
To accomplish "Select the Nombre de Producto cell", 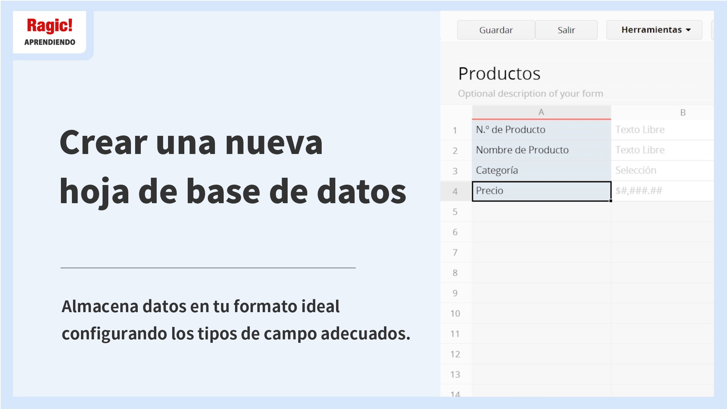I will pos(541,150).
